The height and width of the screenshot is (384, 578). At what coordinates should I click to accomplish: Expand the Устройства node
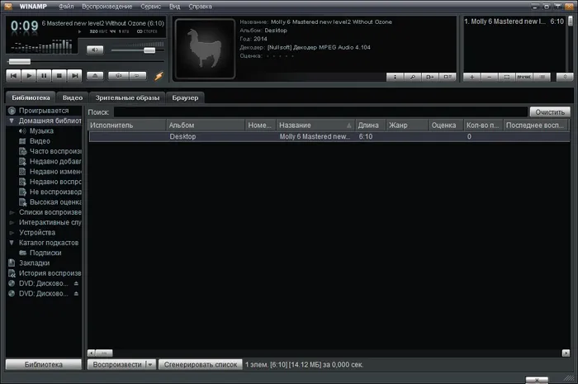12,233
